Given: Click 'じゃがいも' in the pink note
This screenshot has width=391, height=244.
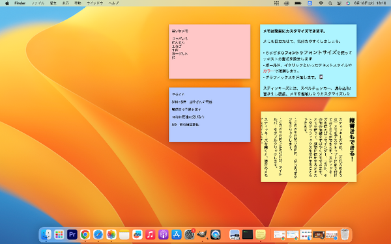Looking at the screenshot, I should coord(180,38).
